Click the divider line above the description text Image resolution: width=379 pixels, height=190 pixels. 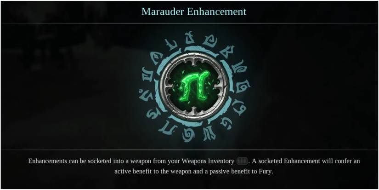(x=189, y=150)
